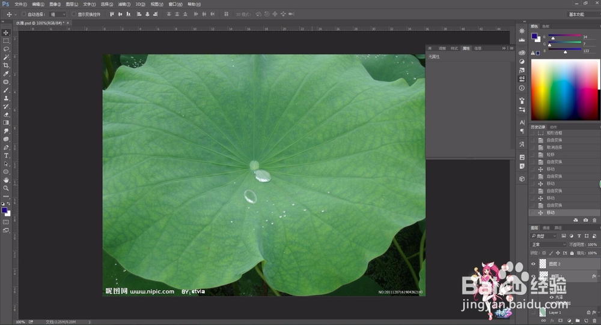Switch to the 动作 tab

(x=553, y=127)
